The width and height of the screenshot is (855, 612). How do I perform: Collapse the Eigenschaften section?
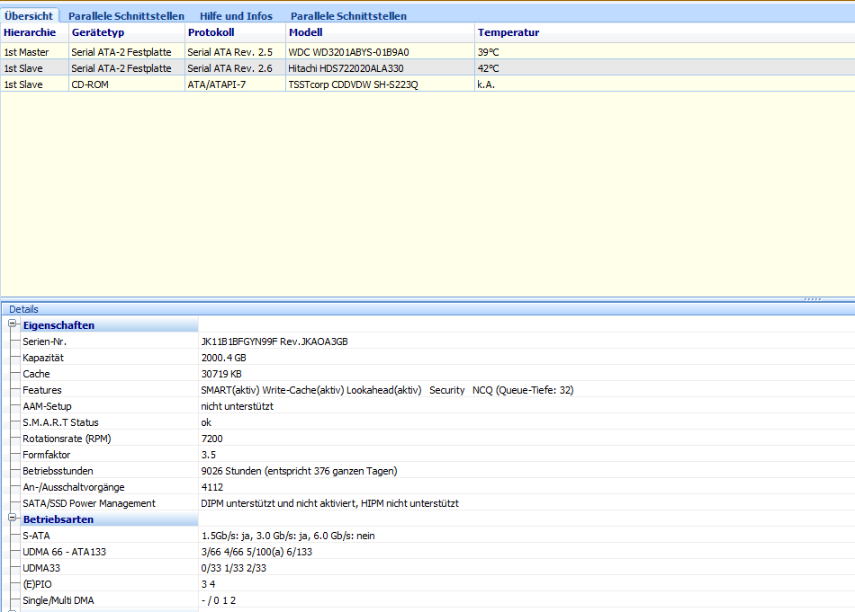[13, 324]
